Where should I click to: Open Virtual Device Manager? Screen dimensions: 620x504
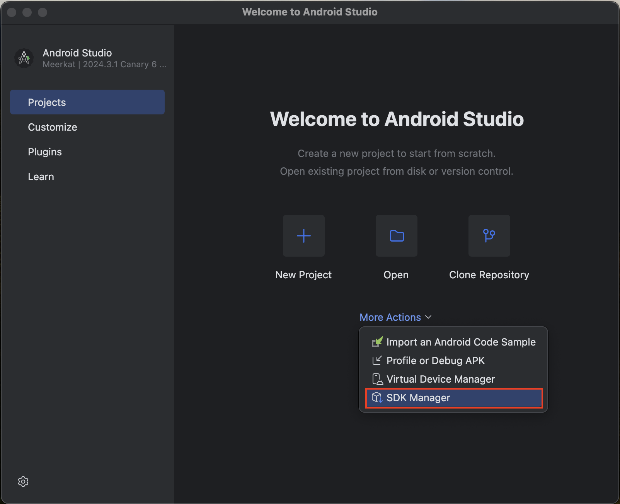click(x=454, y=379)
